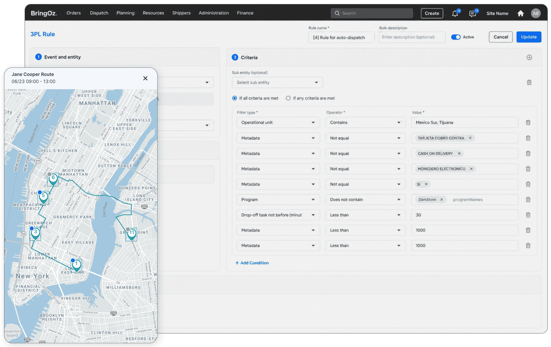Open the notifications bell icon
This screenshot has width=551, height=347.
[x=455, y=13]
